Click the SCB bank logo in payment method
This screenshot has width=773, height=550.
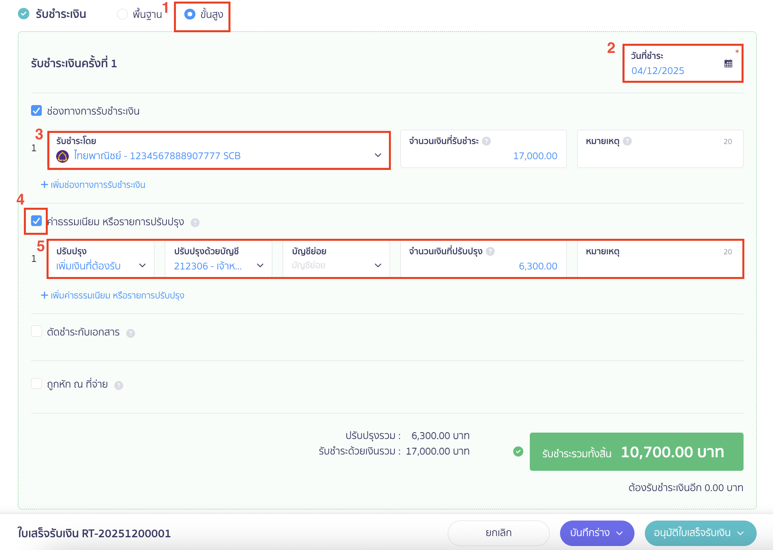[63, 155]
